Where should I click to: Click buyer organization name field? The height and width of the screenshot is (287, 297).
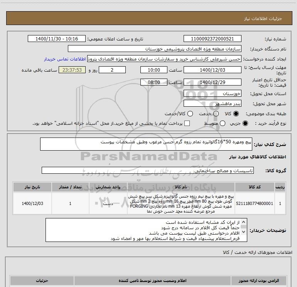(155, 49)
